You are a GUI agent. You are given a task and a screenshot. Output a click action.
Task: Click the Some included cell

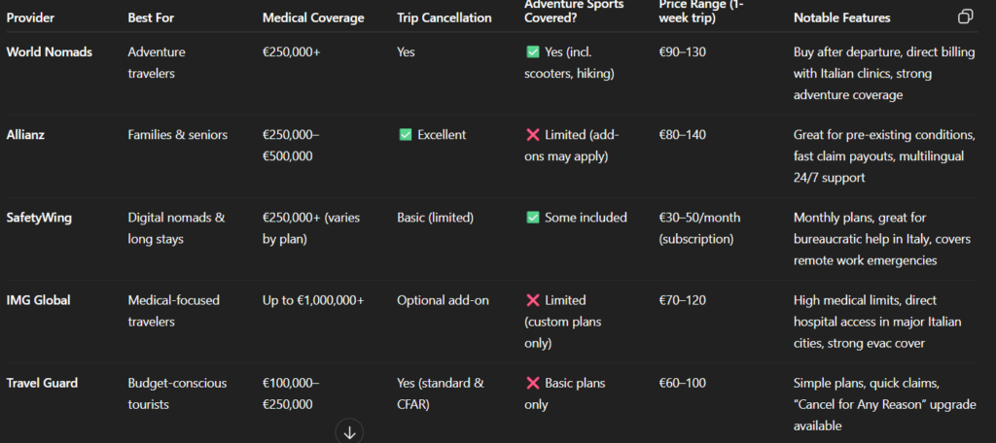pyautogui.click(x=576, y=218)
